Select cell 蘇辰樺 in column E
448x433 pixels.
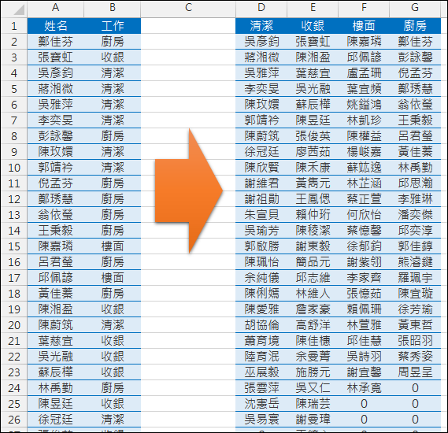coord(313,105)
